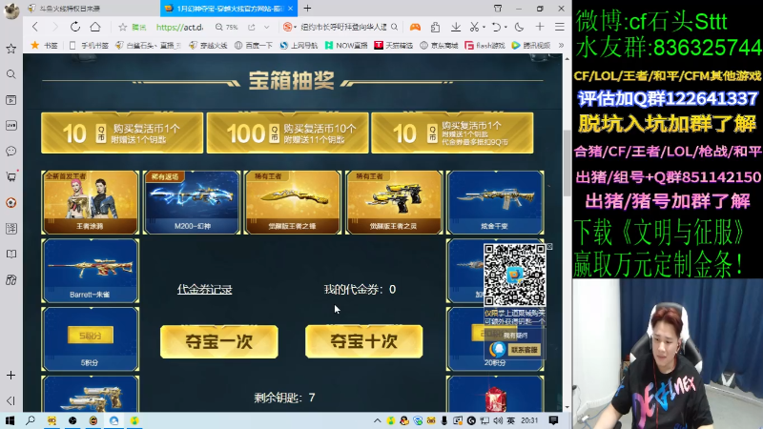
Task: Click the 夺宝十次 button
Action: coord(363,341)
